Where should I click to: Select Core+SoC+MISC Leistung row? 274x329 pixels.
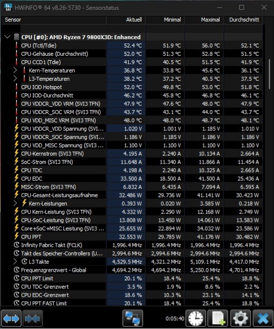click(137, 228)
